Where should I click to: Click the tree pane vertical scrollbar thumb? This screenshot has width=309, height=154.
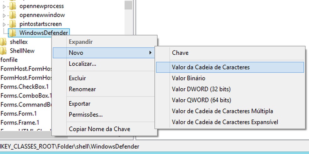[128, 5]
